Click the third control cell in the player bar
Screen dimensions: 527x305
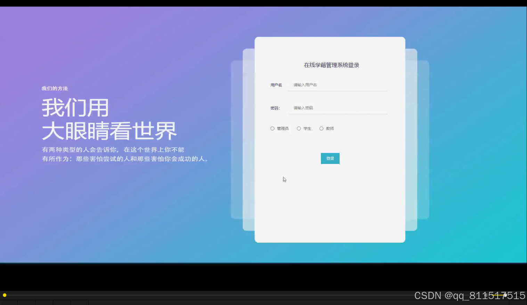click(x=44, y=302)
